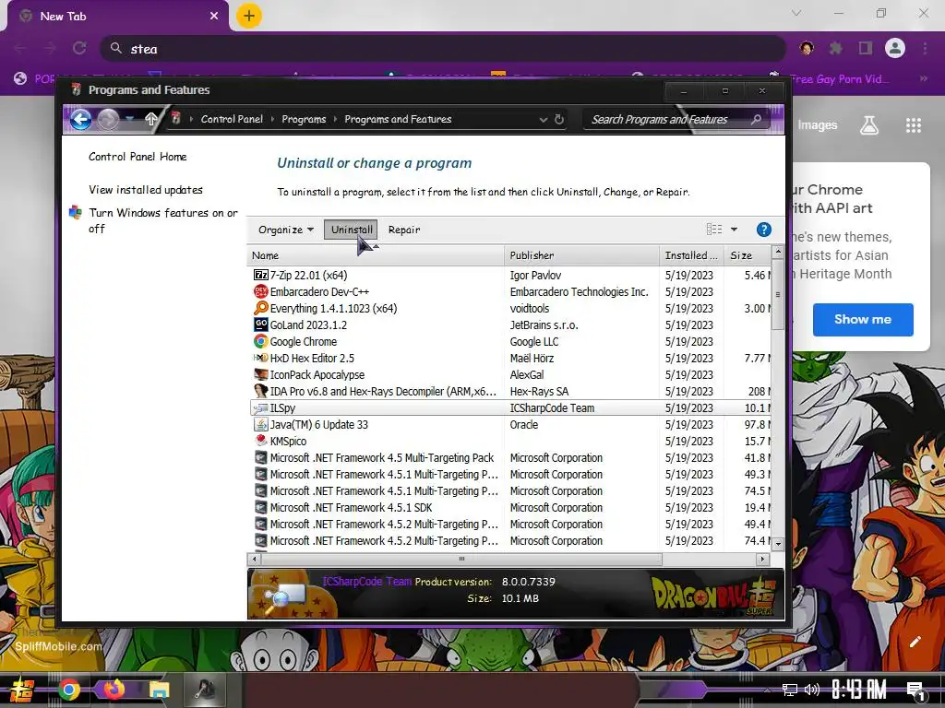Open the notification center icon
The height and width of the screenshot is (708, 945).
click(x=916, y=690)
